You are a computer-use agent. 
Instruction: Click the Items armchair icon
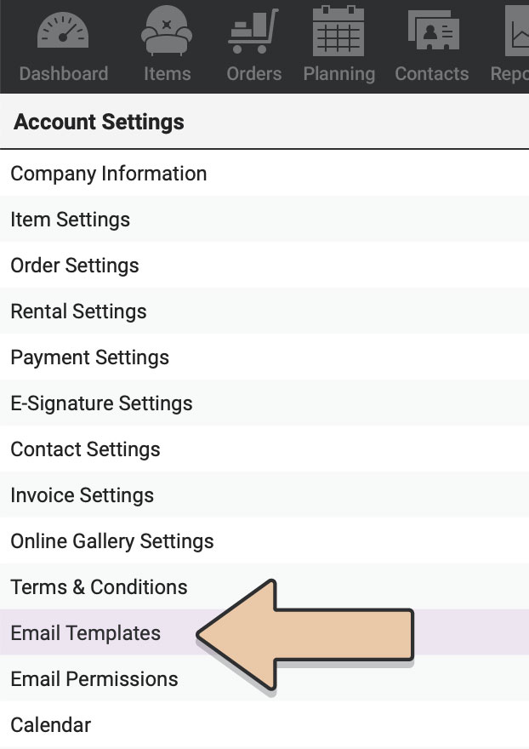pyautogui.click(x=167, y=31)
